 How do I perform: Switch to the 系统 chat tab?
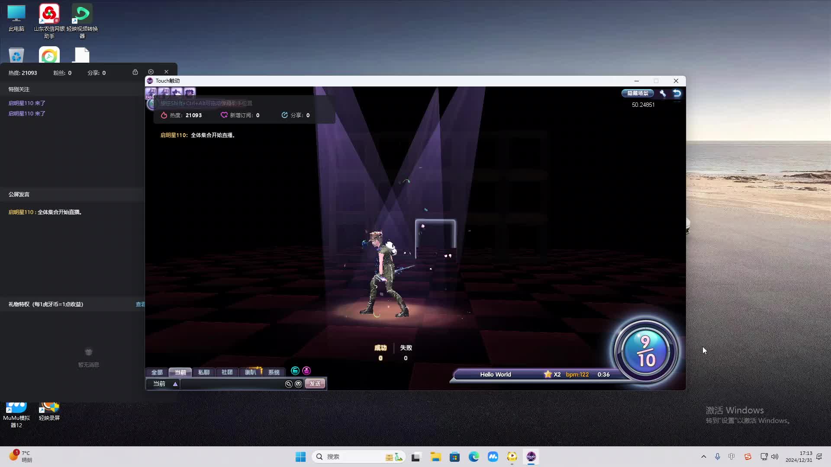coord(274,372)
